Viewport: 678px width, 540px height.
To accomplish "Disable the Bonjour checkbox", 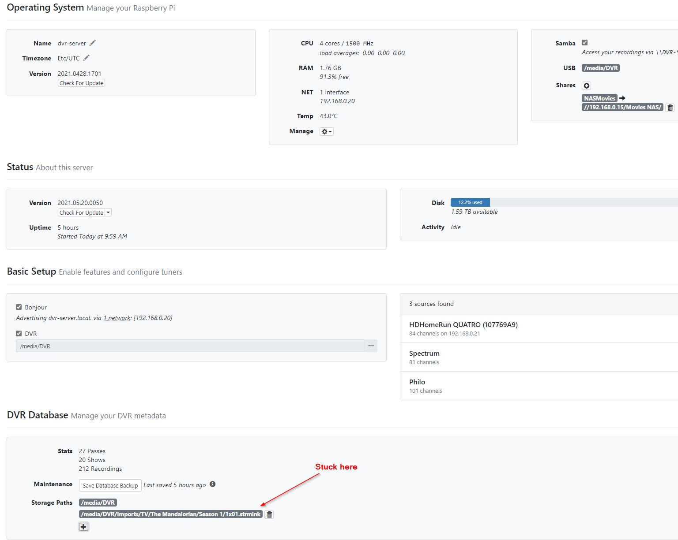I will point(19,307).
